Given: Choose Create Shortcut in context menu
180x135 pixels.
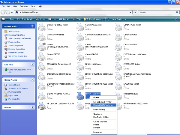Looking at the screenshot, I should point(103,121).
